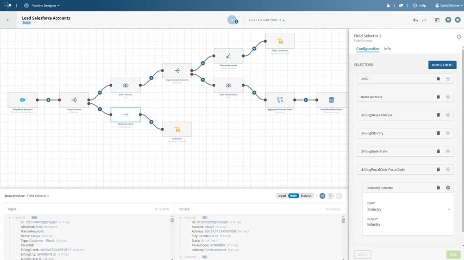Image resolution: width=464 pixels, height=260 pixels.
Task: Open notifications bell
Action: click(388, 5)
